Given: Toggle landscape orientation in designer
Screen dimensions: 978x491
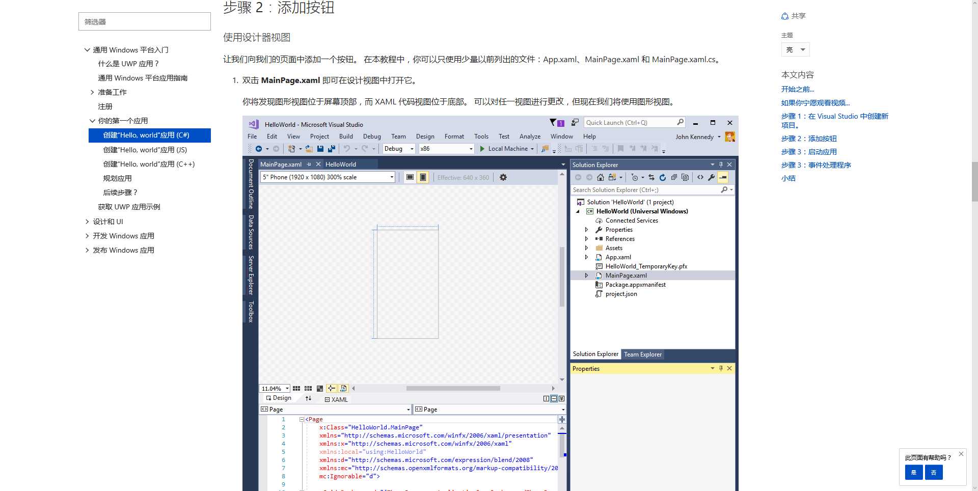Looking at the screenshot, I should 410,177.
